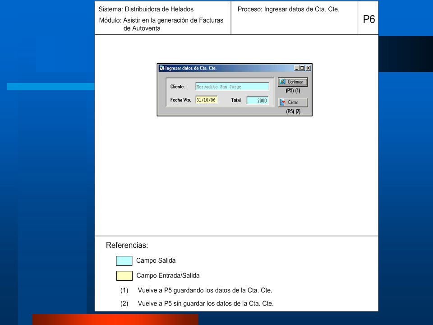The width and height of the screenshot is (433, 325).
Task: Click 'Vuelve a P5 sin guardar' reference
Action: (206, 303)
